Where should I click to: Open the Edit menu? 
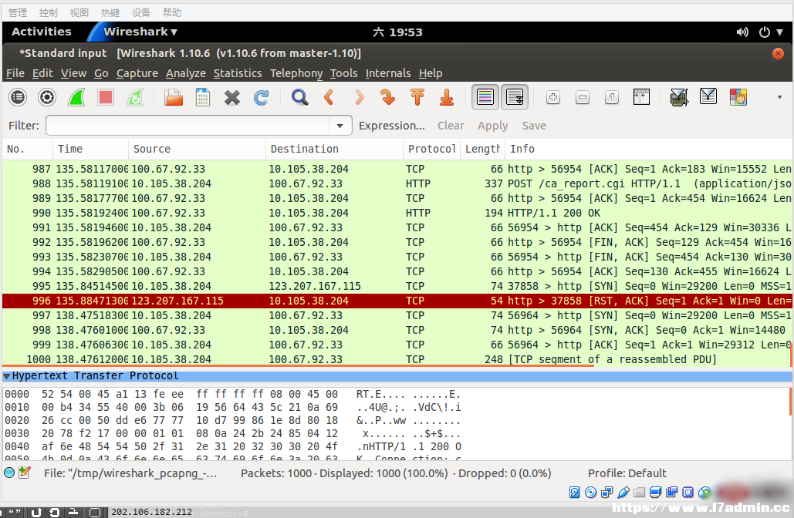point(42,73)
